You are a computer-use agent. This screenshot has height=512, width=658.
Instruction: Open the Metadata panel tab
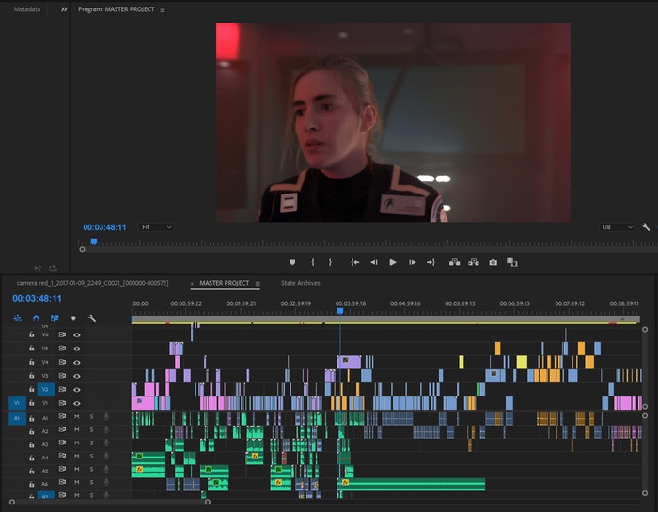click(27, 9)
